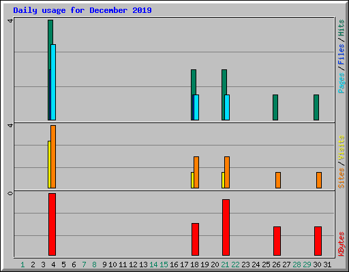Click the day label 5
The height and width of the screenshot is (272, 349).
[63, 265]
